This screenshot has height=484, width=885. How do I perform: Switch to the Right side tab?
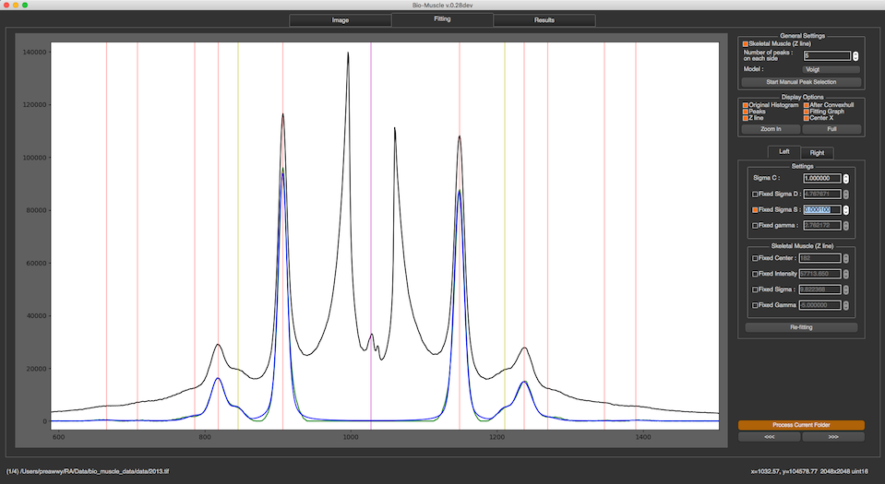(x=817, y=152)
